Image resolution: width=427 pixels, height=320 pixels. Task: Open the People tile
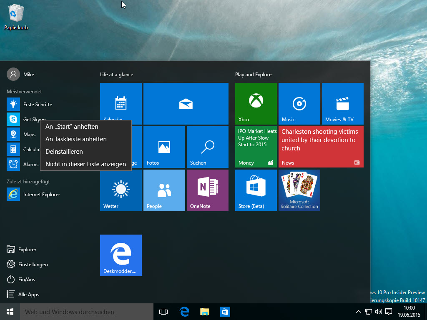pyautogui.click(x=164, y=190)
